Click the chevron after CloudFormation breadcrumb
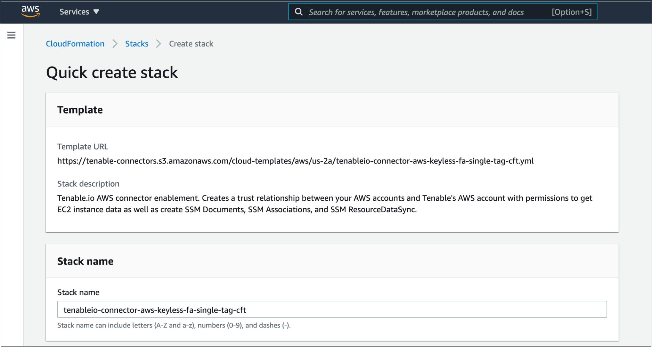 (115, 44)
